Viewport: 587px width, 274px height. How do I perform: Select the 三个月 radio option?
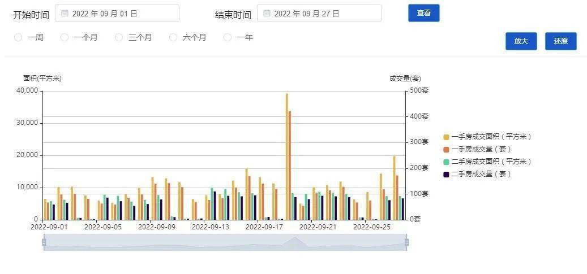(x=119, y=37)
